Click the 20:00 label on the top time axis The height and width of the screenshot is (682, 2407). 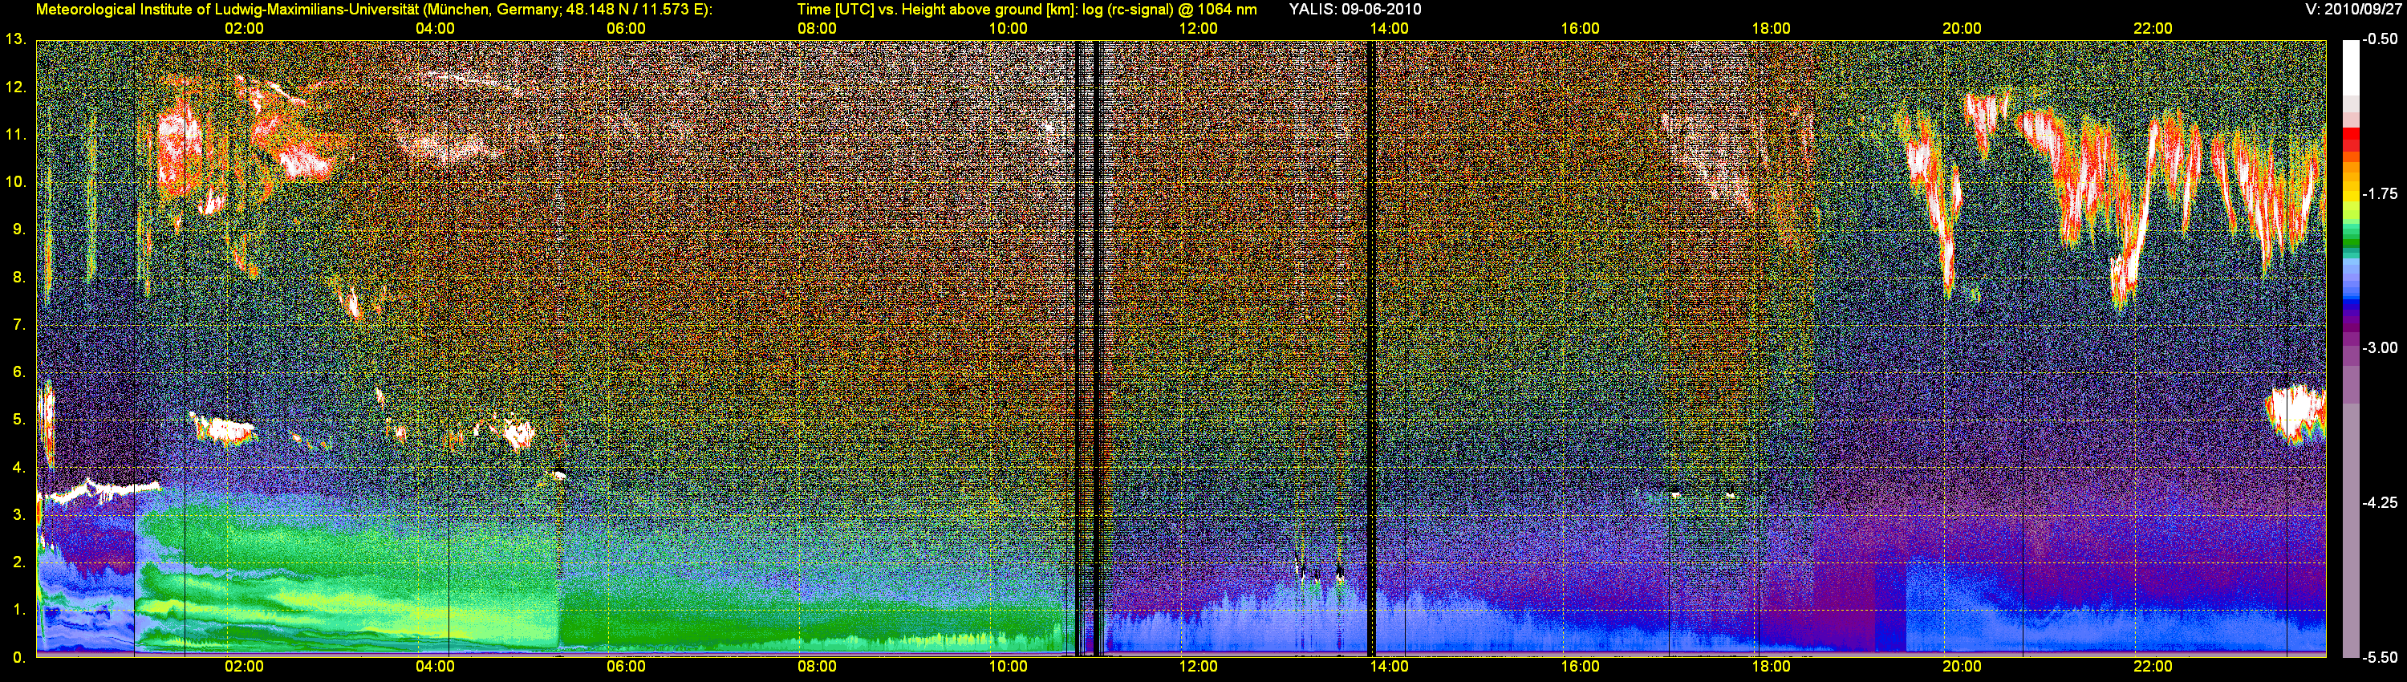[1961, 29]
